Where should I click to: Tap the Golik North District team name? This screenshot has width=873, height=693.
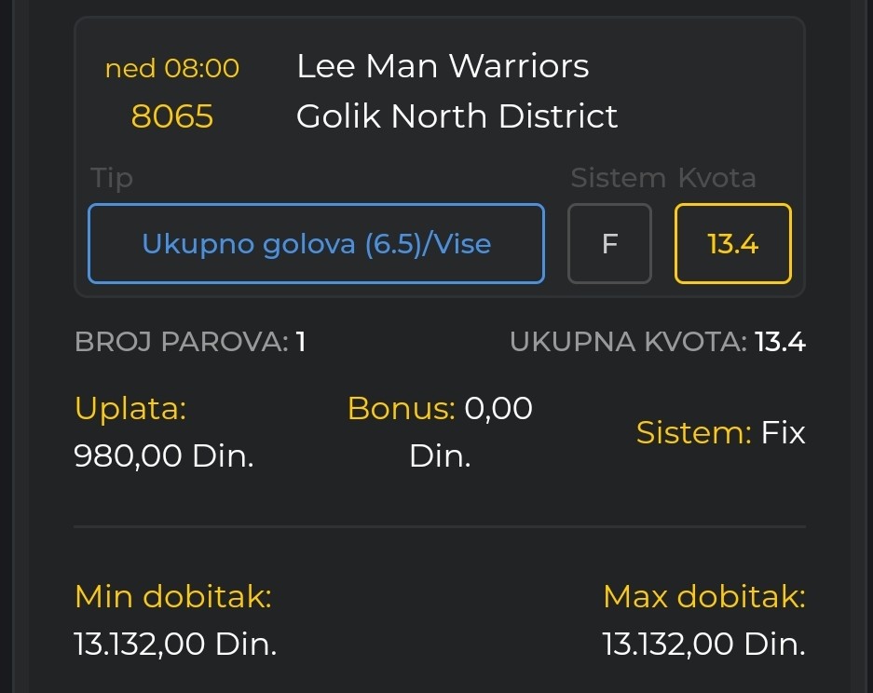[457, 116]
